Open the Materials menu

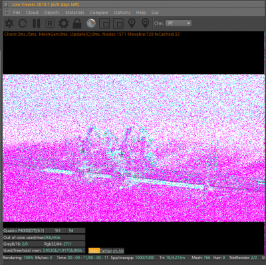(x=74, y=13)
